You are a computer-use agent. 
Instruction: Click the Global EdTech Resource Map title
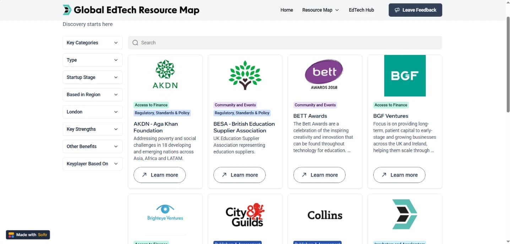coord(136,10)
